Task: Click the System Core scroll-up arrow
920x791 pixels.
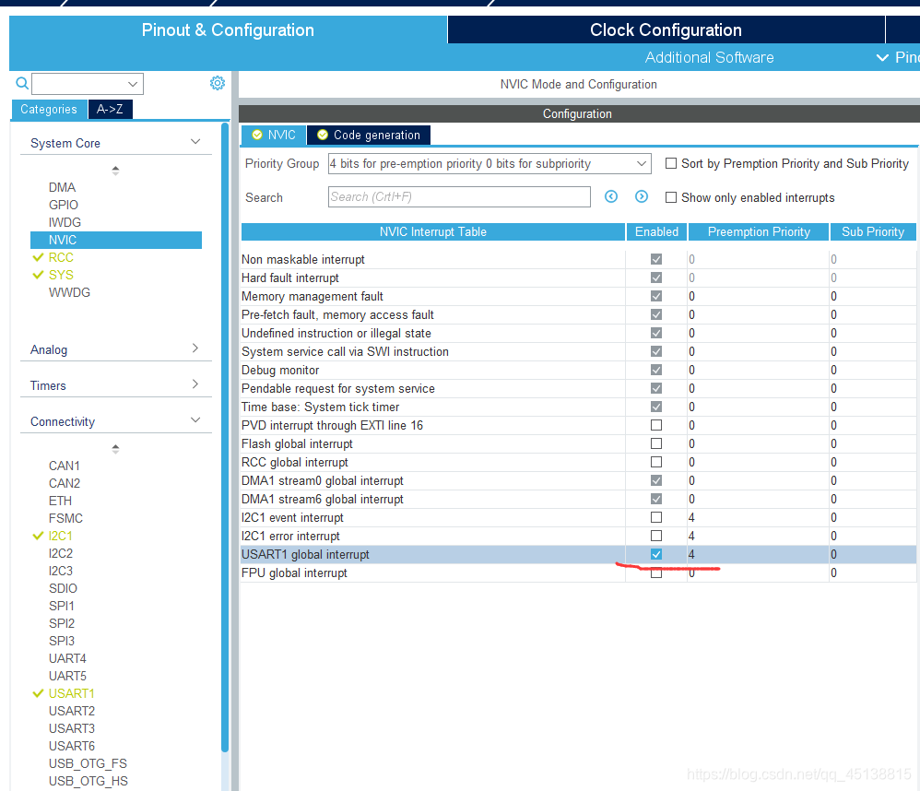Action: 115,171
